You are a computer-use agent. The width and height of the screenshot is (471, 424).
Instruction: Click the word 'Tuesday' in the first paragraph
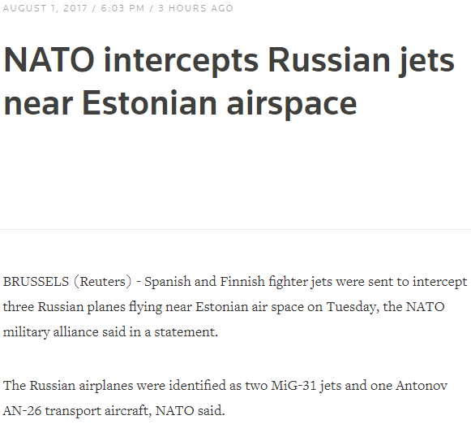click(353, 308)
